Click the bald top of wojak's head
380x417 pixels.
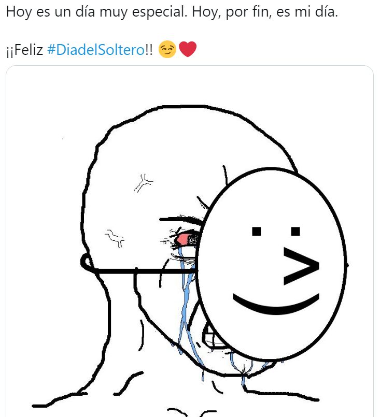(186, 133)
